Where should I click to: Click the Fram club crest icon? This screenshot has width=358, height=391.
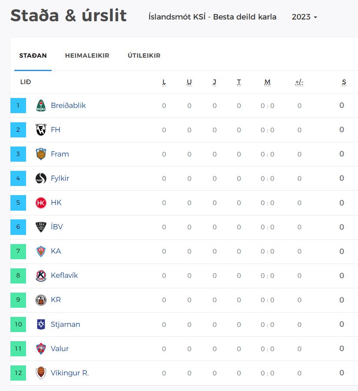click(41, 154)
